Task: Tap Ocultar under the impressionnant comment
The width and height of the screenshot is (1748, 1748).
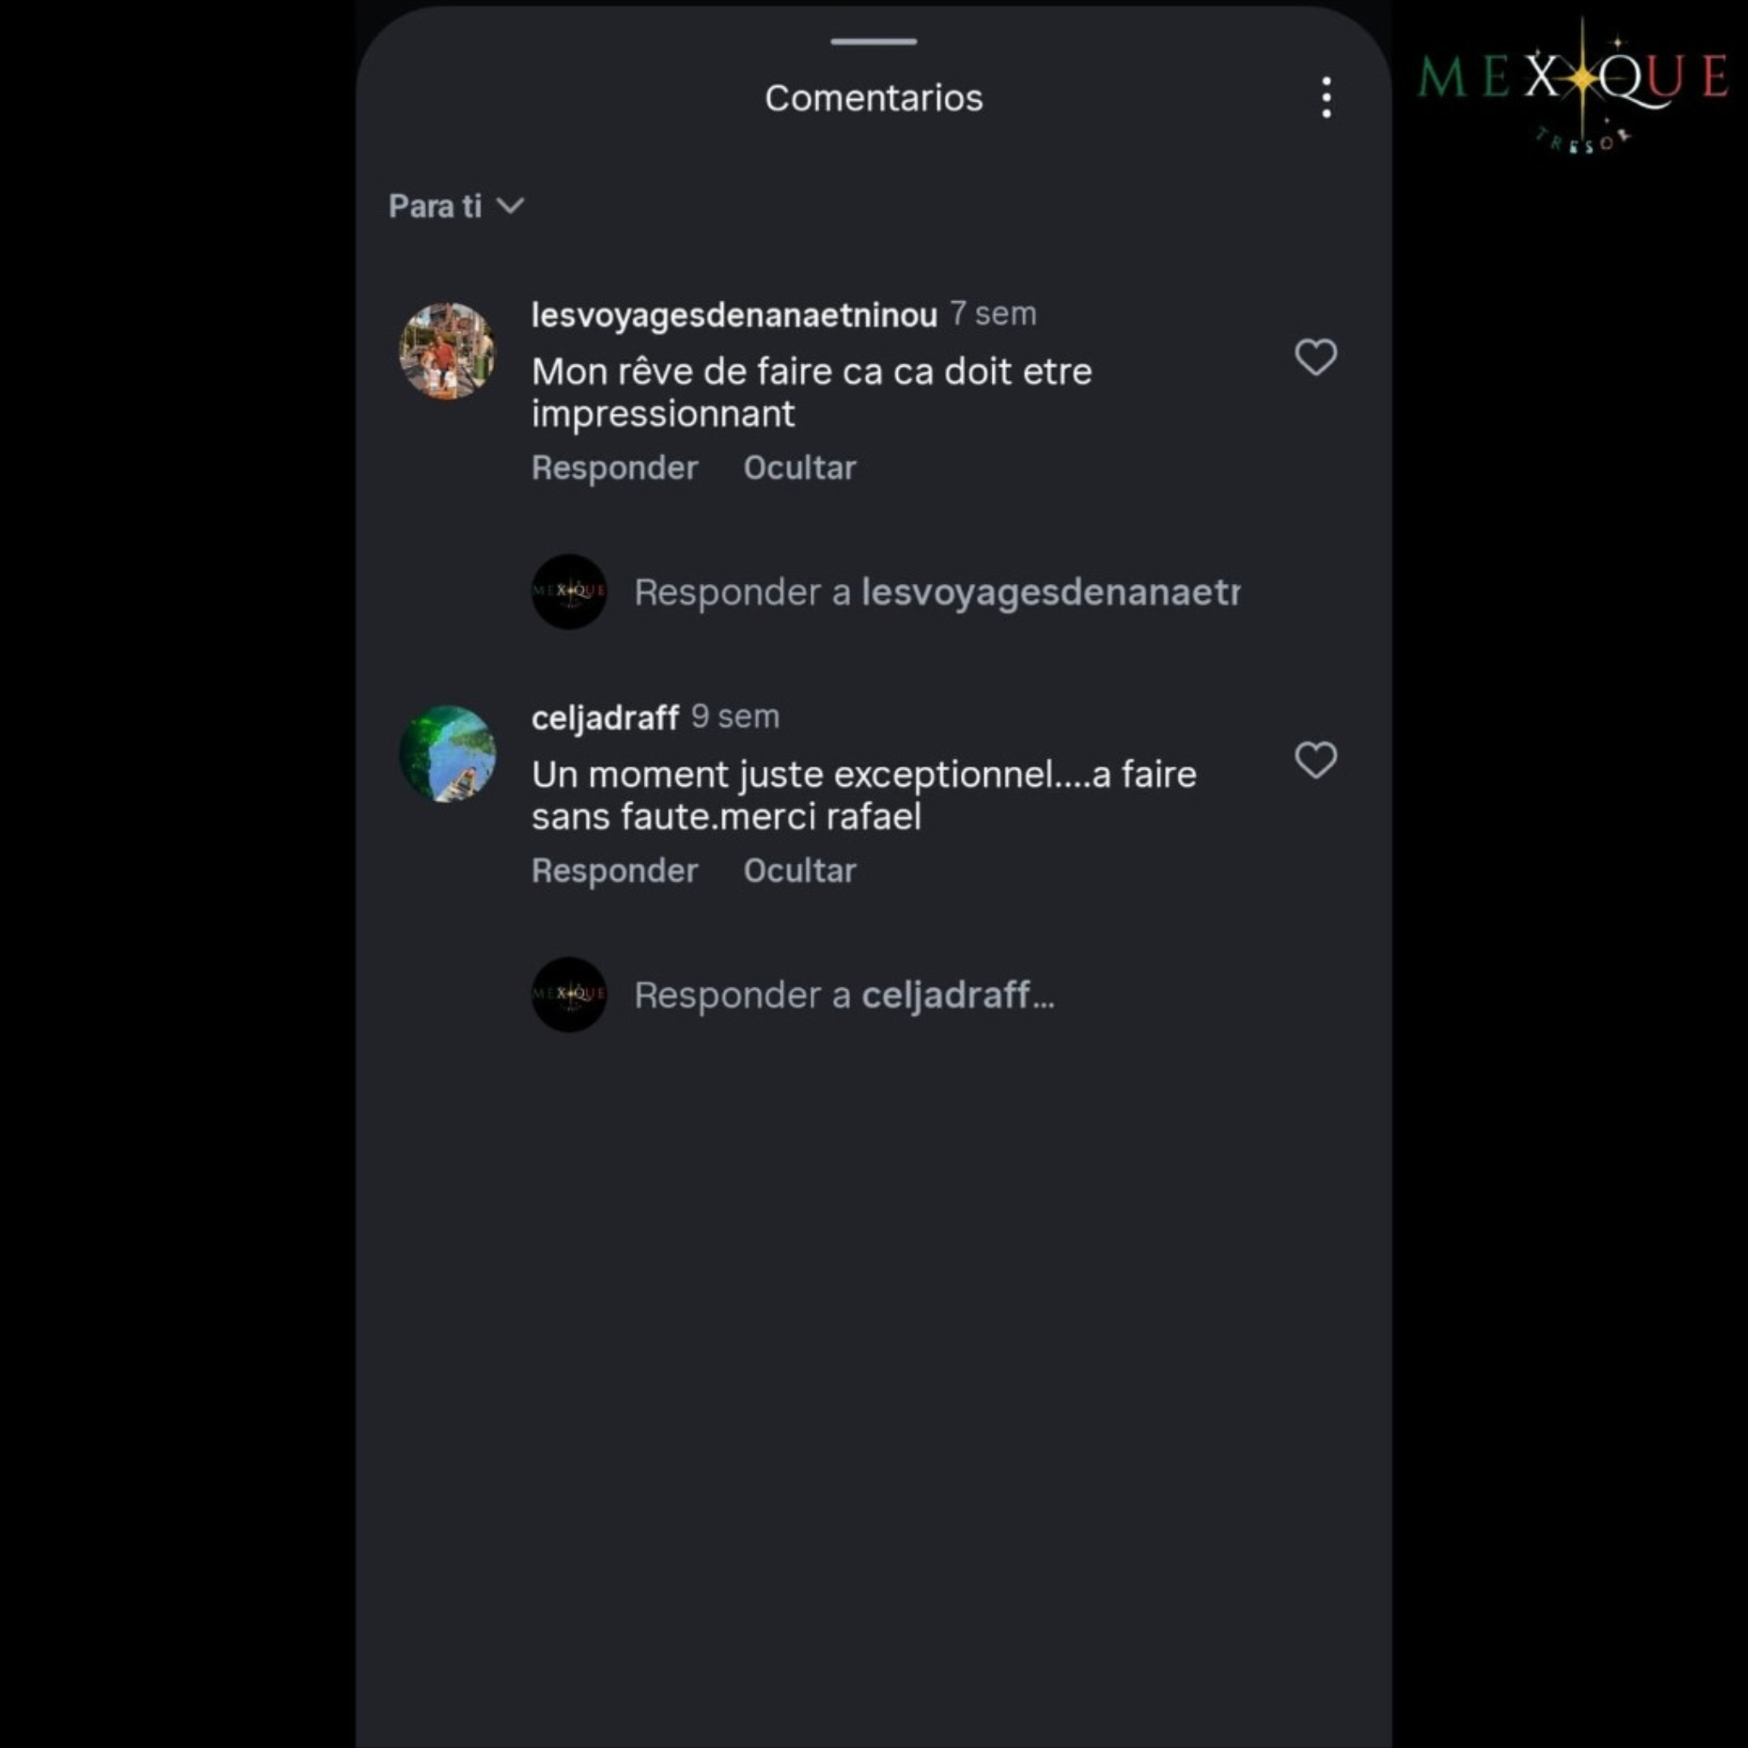Action: tap(800, 468)
